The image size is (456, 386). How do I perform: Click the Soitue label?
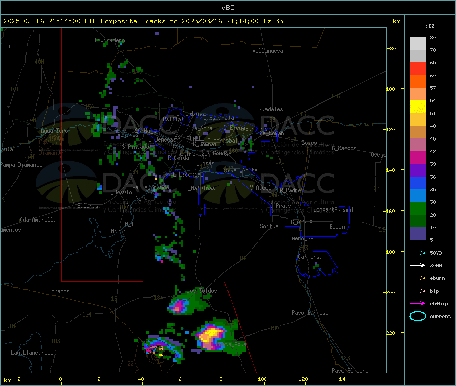tap(270, 226)
